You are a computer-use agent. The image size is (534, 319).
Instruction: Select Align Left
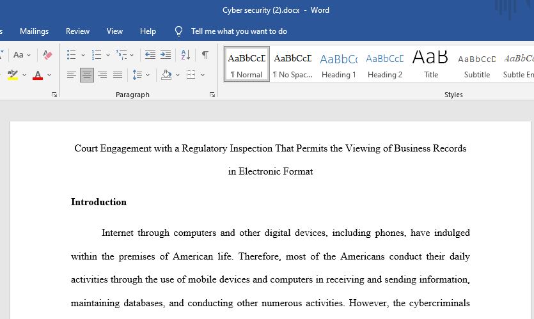coord(71,75)
